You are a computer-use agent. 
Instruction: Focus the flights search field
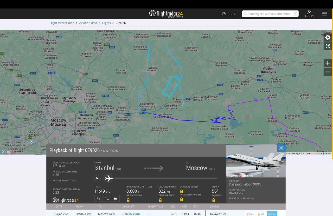[270, 14]
